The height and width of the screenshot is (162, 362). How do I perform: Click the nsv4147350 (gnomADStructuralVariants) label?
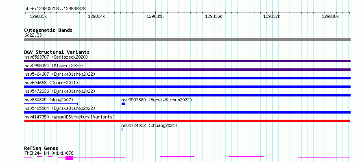70,117
